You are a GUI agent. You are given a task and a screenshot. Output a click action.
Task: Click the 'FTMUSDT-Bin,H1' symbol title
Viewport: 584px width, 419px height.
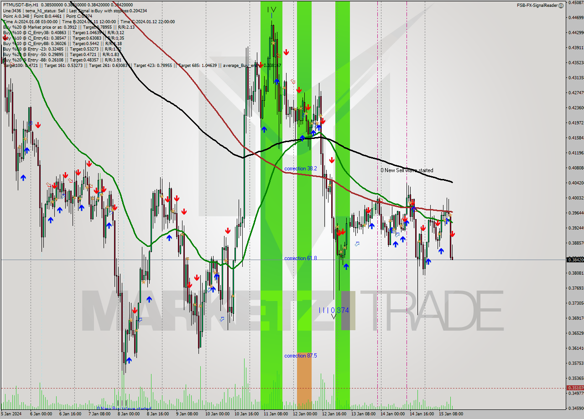(21, 5)
